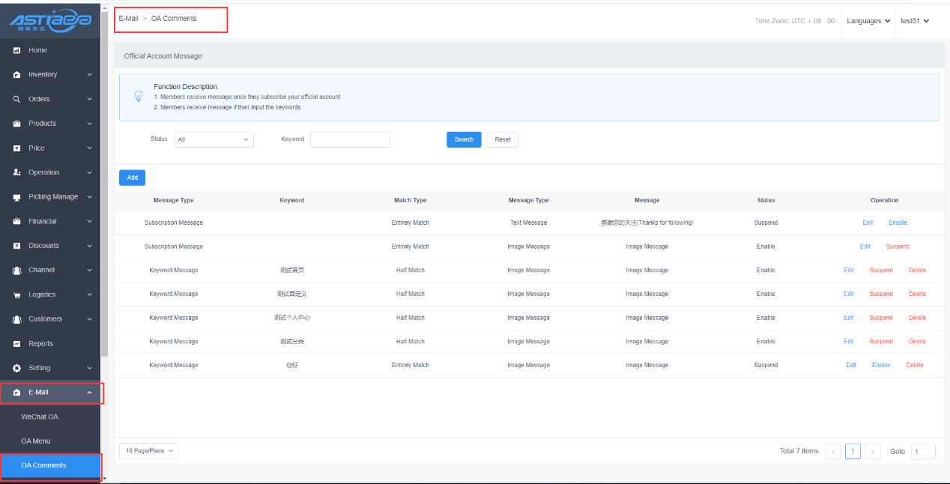
Task: Click the blue Add button
Action: pyautogui.click(x=132, y=178)
